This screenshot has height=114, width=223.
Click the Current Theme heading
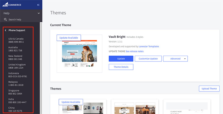click(60, 25)
